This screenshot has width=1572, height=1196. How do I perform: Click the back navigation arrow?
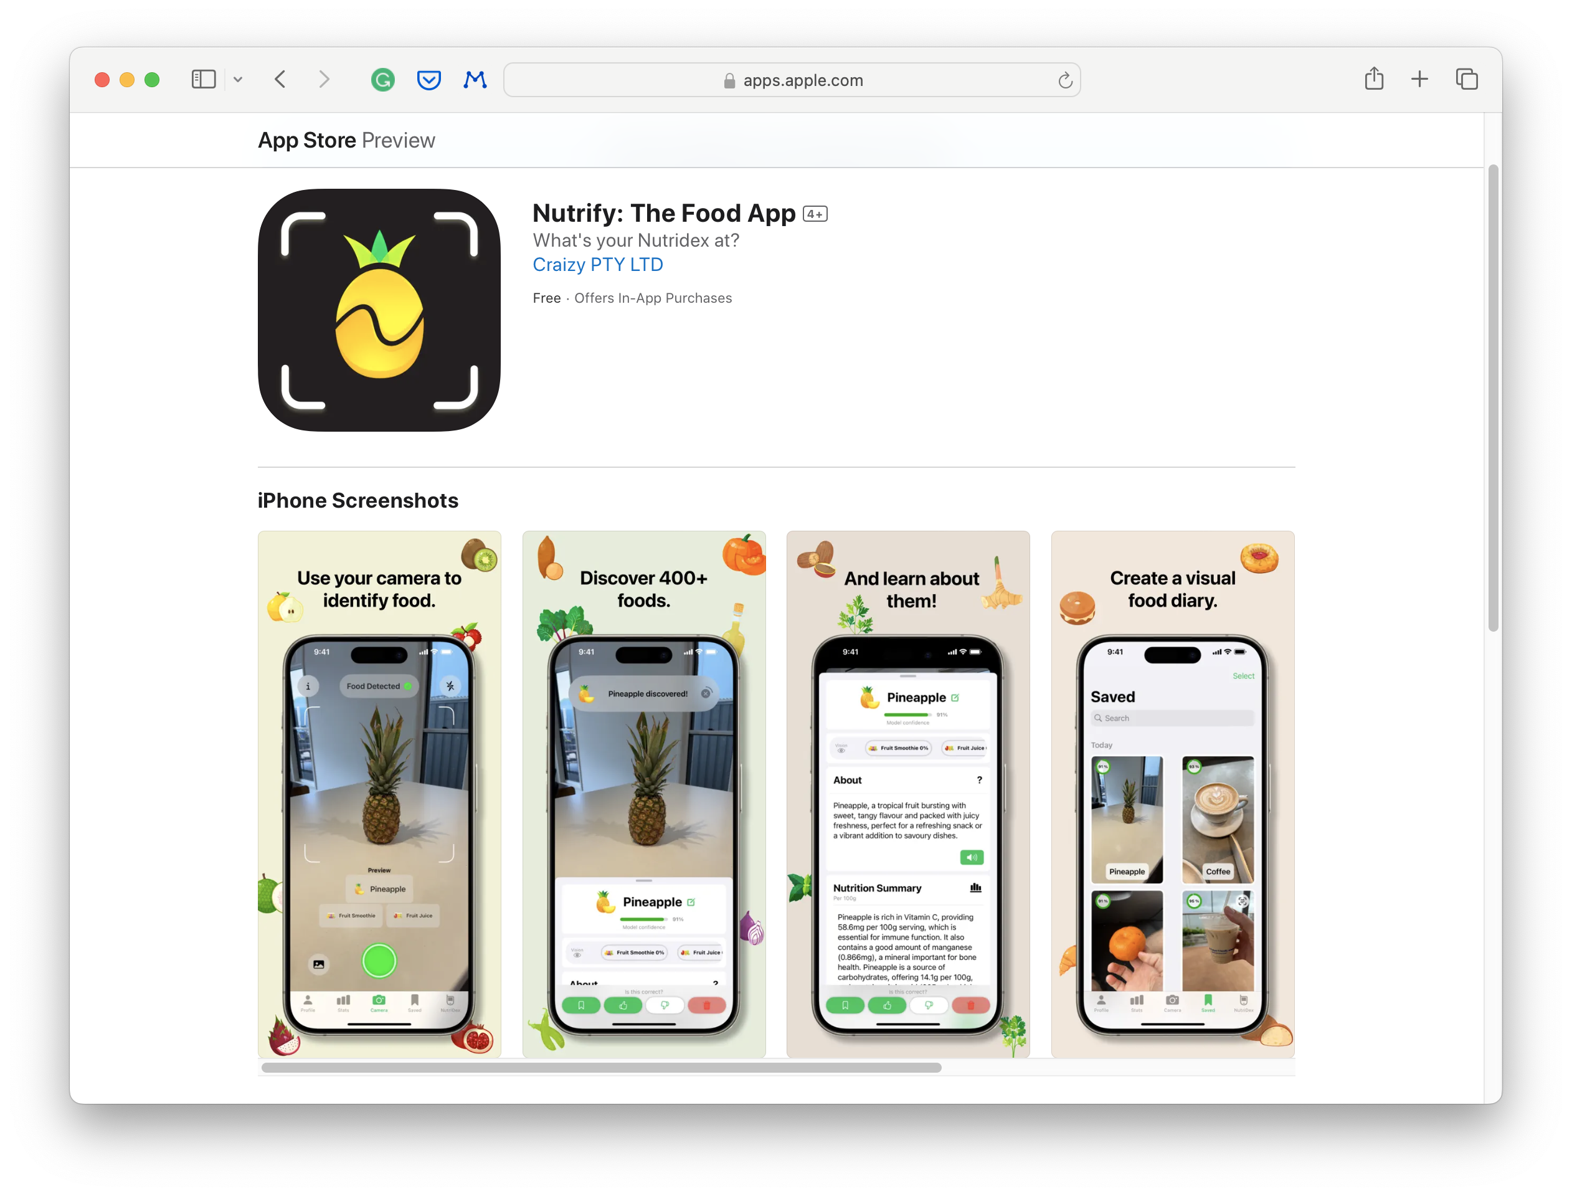(x=282, y=79)
